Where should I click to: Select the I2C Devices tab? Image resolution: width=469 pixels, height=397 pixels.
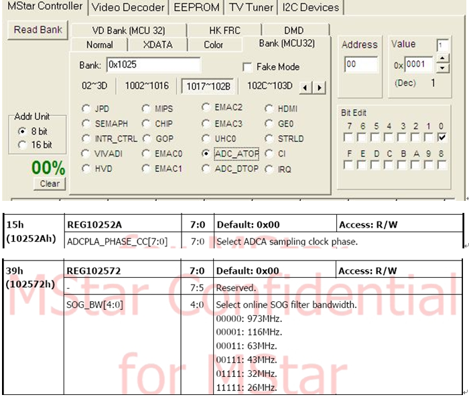pos(311,7)
